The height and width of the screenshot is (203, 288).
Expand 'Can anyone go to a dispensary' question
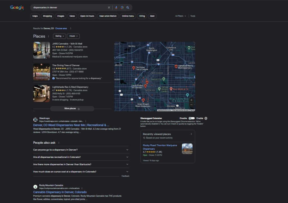tap(81, 150)
